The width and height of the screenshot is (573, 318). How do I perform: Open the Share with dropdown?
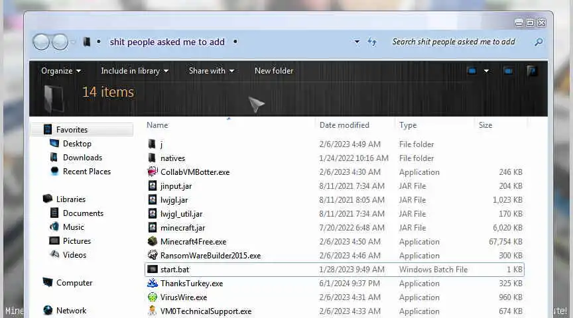click(211, 71)
